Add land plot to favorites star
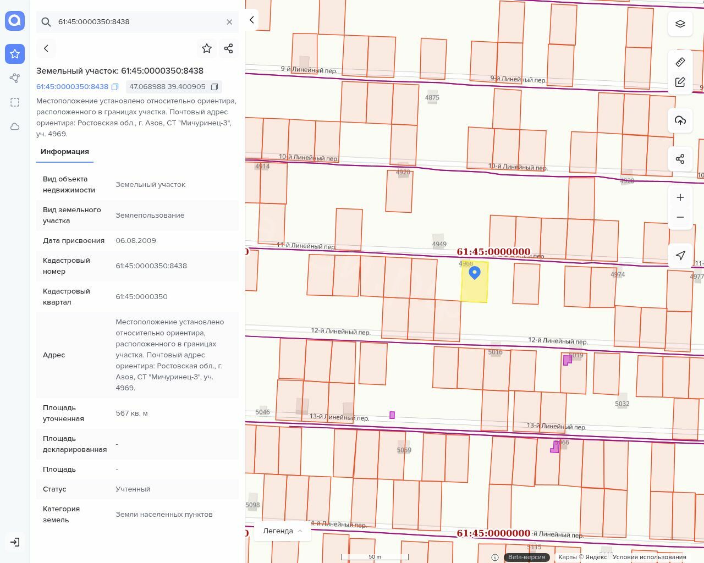This screenshot has height=563, width=704. click(207, 48)
